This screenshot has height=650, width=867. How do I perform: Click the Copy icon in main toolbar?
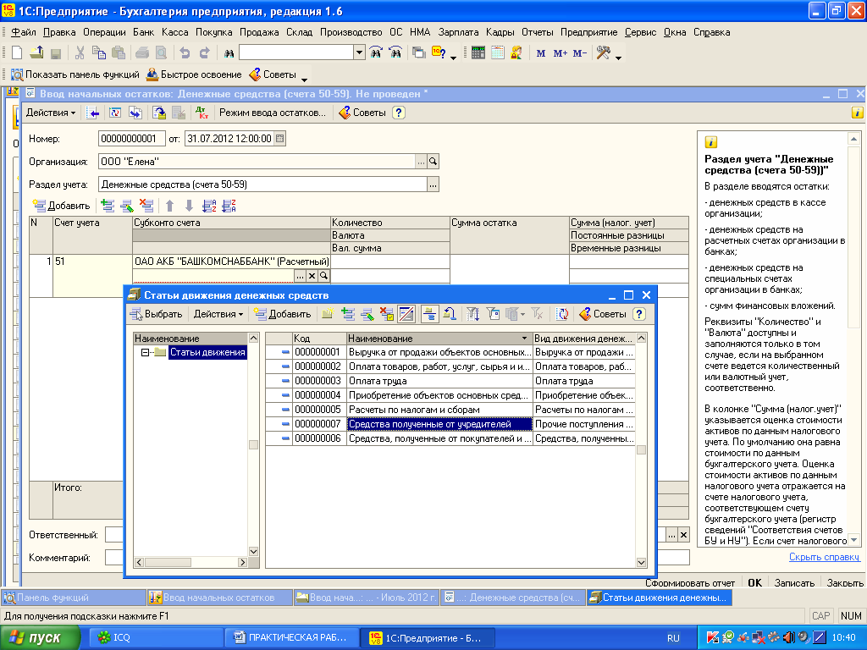click(x=99, y=53)
